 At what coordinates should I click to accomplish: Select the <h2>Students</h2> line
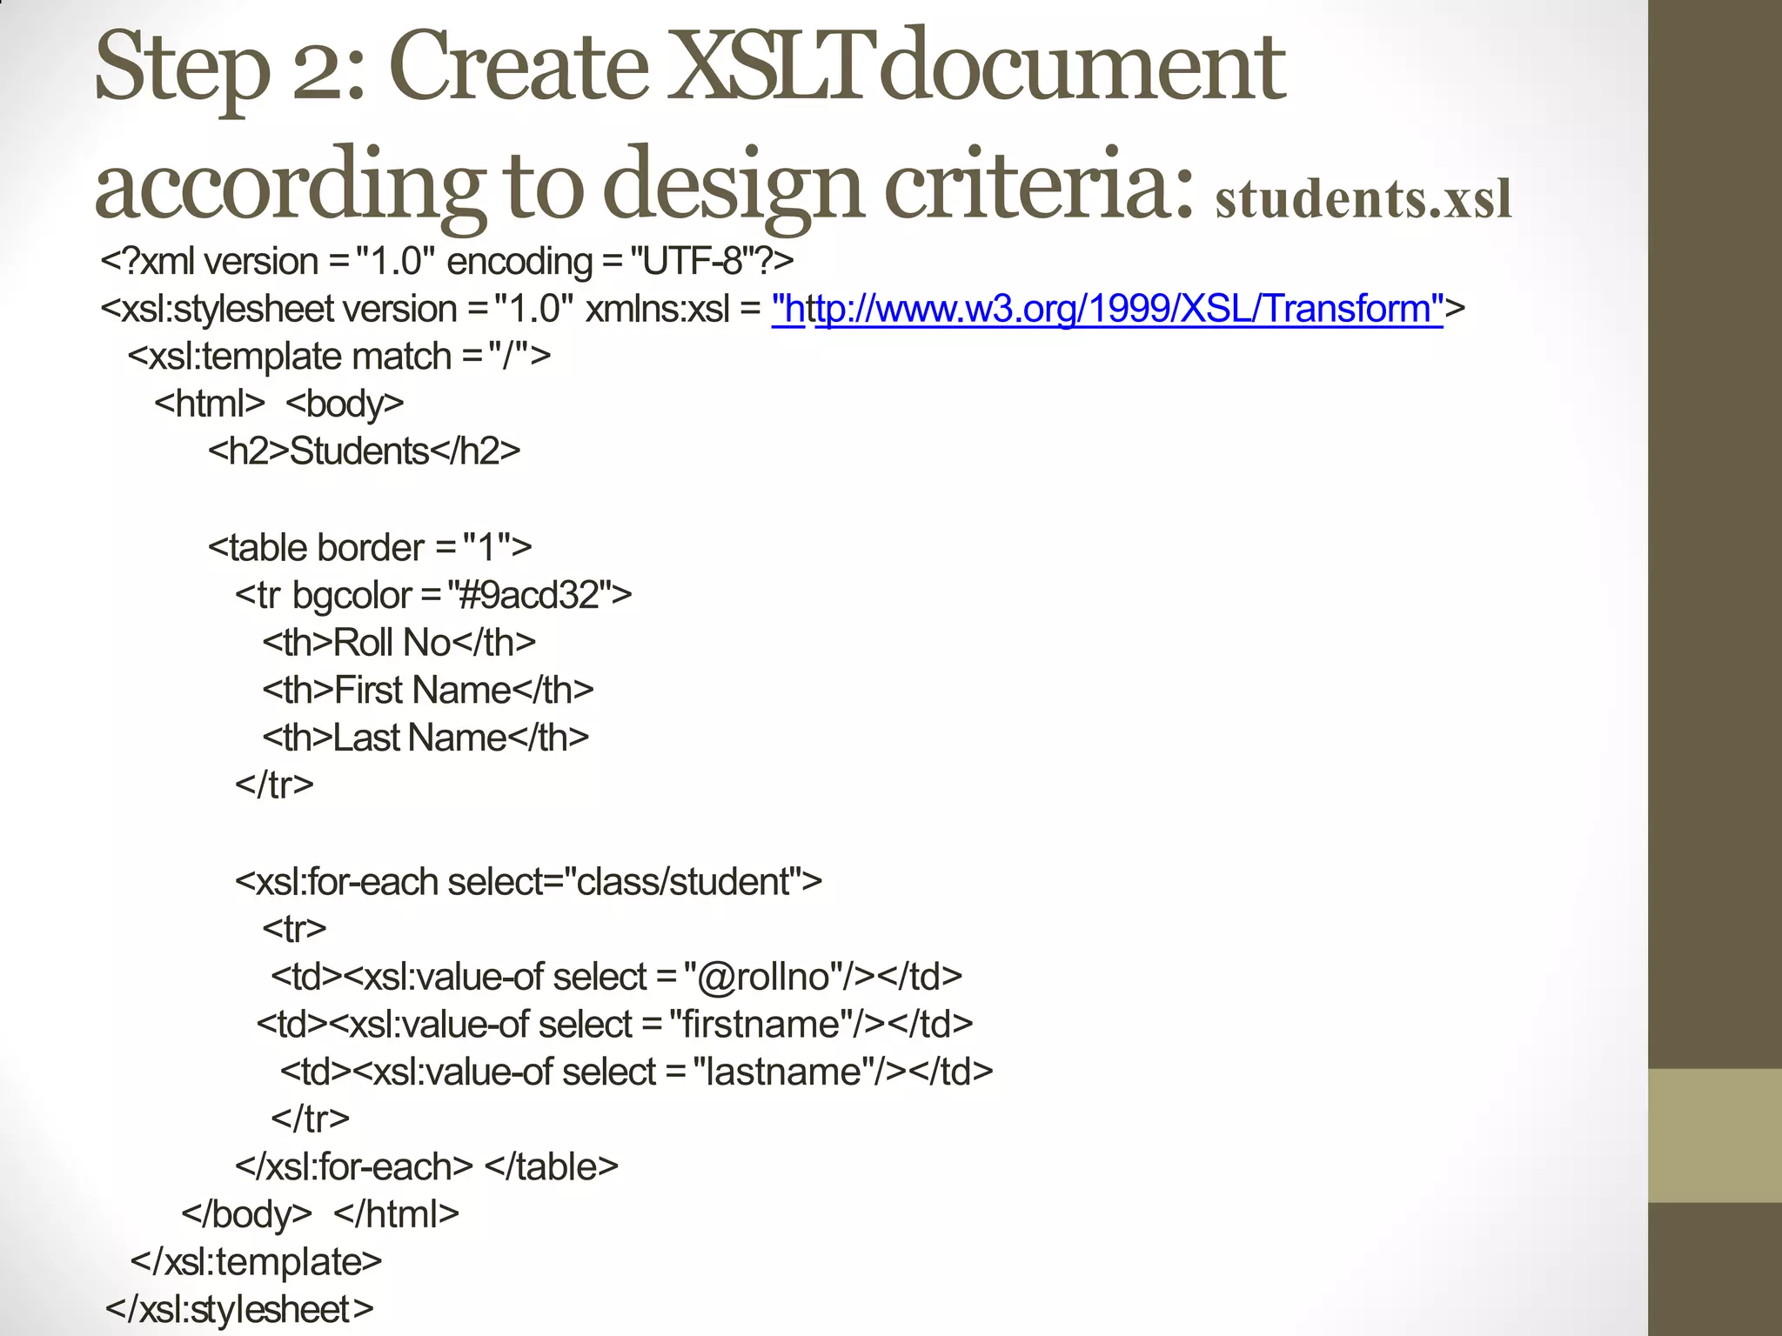[364, 451]
